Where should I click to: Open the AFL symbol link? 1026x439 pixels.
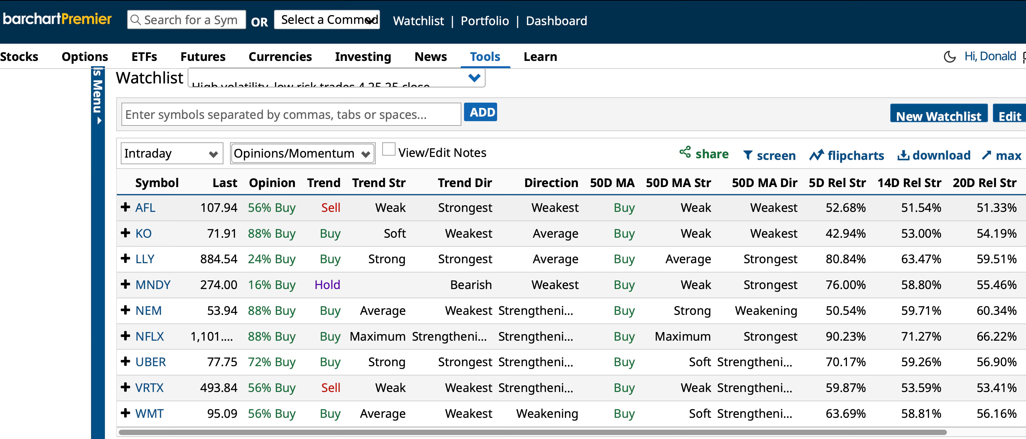(145, 208)
